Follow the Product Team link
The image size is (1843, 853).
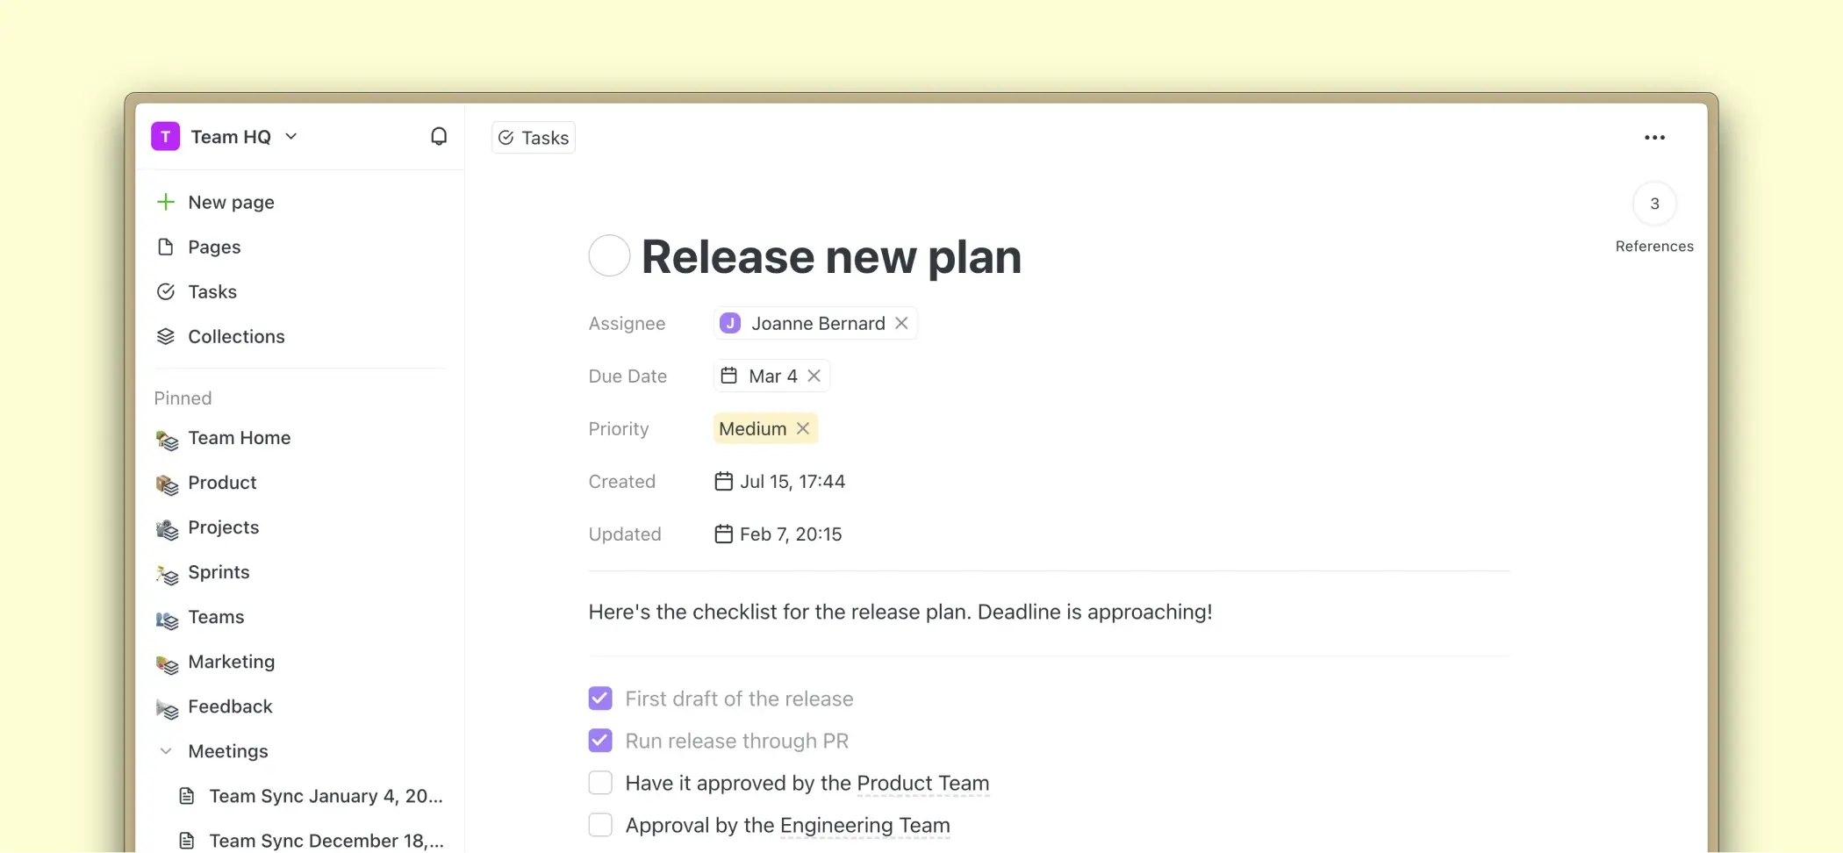(x=922, y=783)
